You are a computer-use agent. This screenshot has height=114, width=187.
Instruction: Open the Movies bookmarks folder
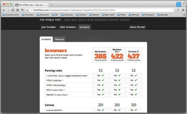94,15
